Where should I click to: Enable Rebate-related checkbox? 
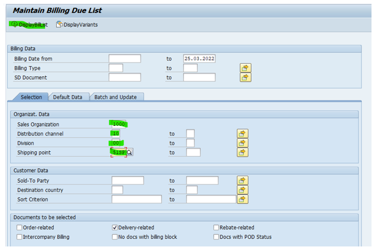216,228
